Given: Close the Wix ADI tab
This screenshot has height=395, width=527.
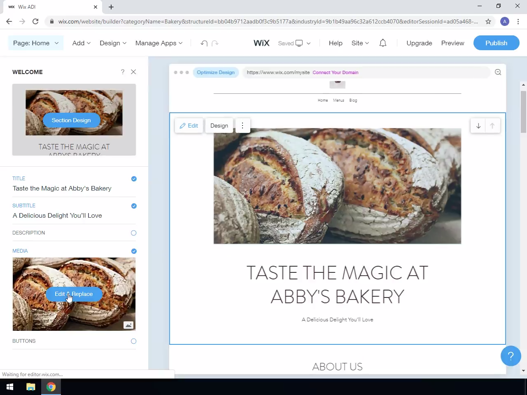Looking at the screenshot, I should pyautogui.click(x=96, y=7).
